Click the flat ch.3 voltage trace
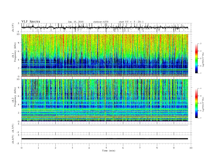The image size is (215, 166). click(105, 125)
